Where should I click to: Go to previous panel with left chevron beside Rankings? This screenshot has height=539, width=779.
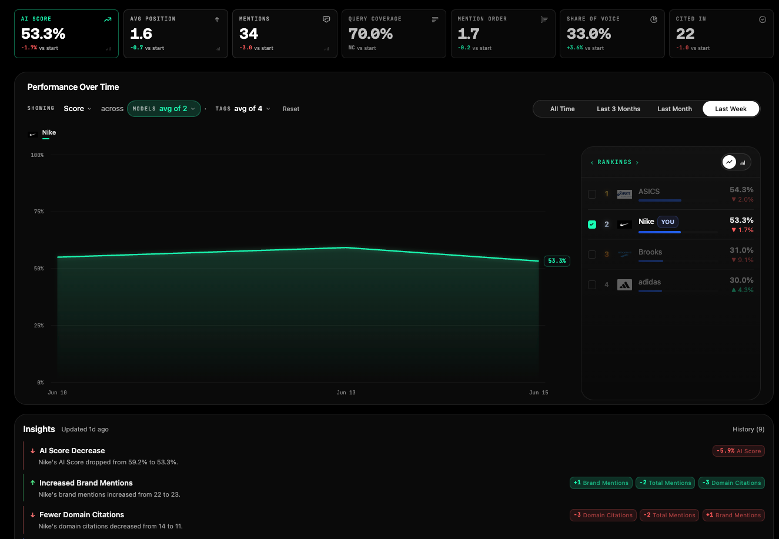pyautogui.click(x=592, y=162)
